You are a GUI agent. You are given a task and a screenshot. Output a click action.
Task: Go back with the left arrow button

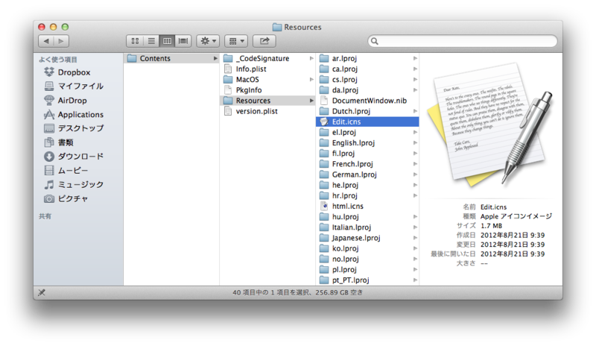[x=46, y=41]
